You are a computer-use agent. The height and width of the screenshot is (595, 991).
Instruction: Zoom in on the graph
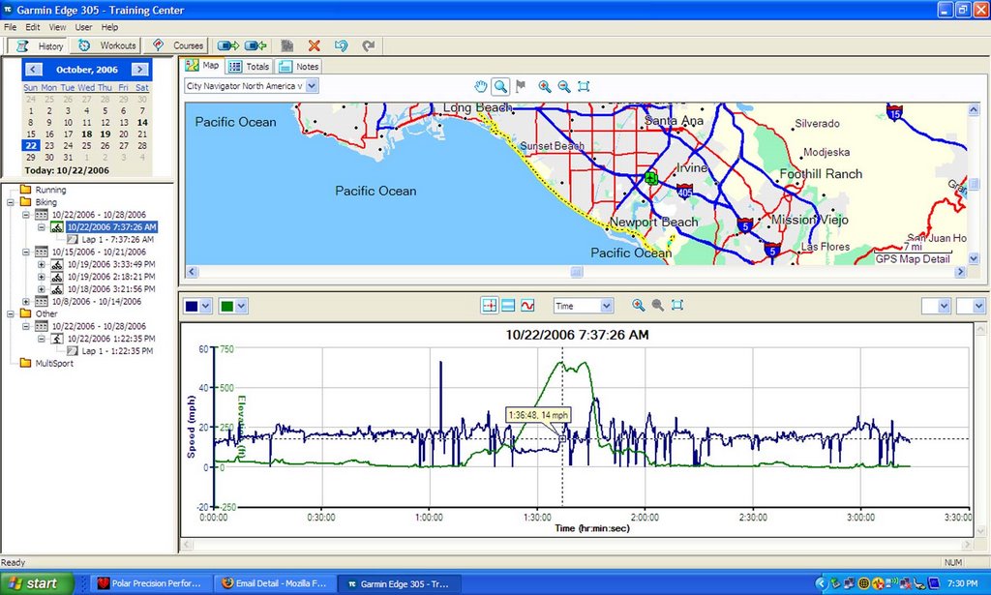[x=639, y=305]
